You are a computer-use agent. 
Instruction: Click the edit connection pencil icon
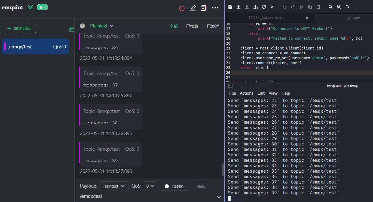(x=193, y=8)
